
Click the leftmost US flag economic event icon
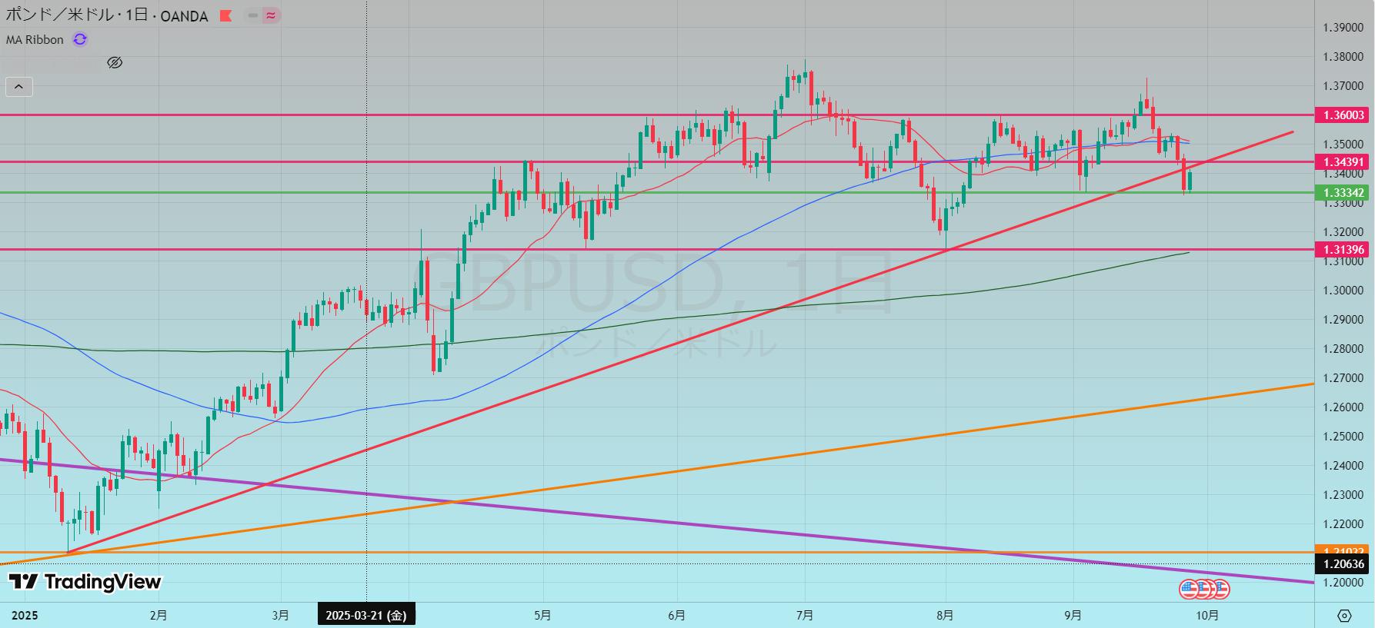coord(1190,590)
